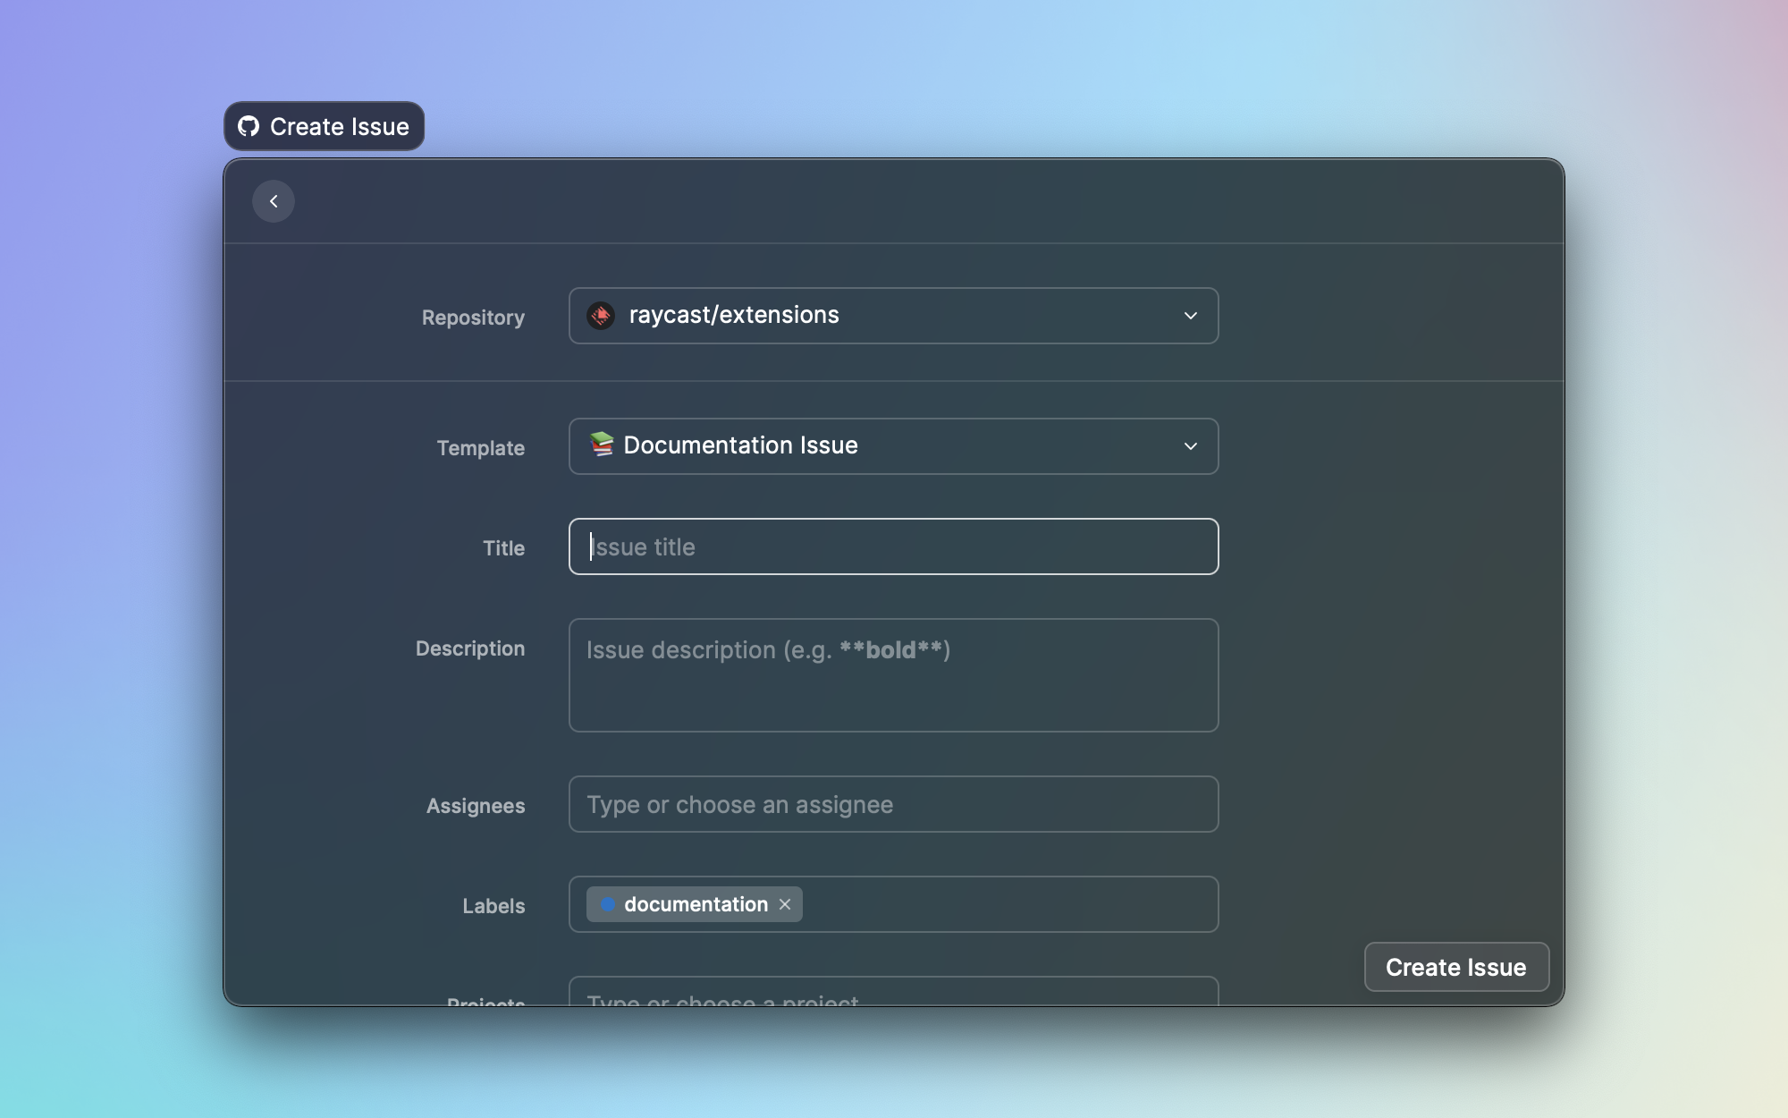Viewport: 1788px width, 1118px height.
Task: Click the GitHub logo in the header badge
Action: pos(249,126)
